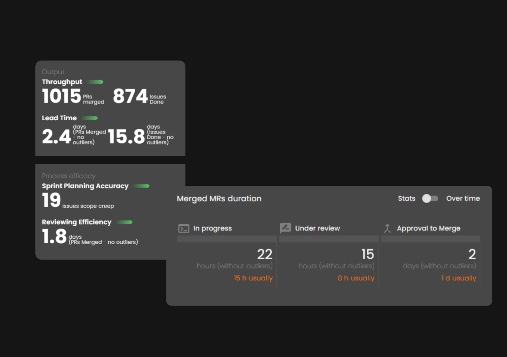This screenshot has height=357, width=507.
Task: Open the Output metrics section
Action: point(53,72)
